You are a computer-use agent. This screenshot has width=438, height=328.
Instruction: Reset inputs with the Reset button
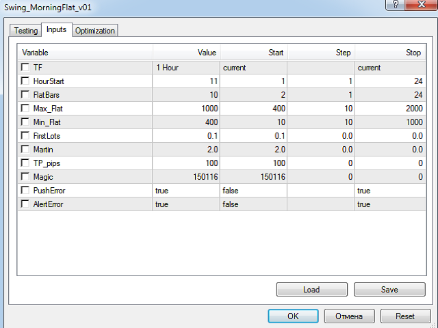pyautogui.click(x=405, y=316)
